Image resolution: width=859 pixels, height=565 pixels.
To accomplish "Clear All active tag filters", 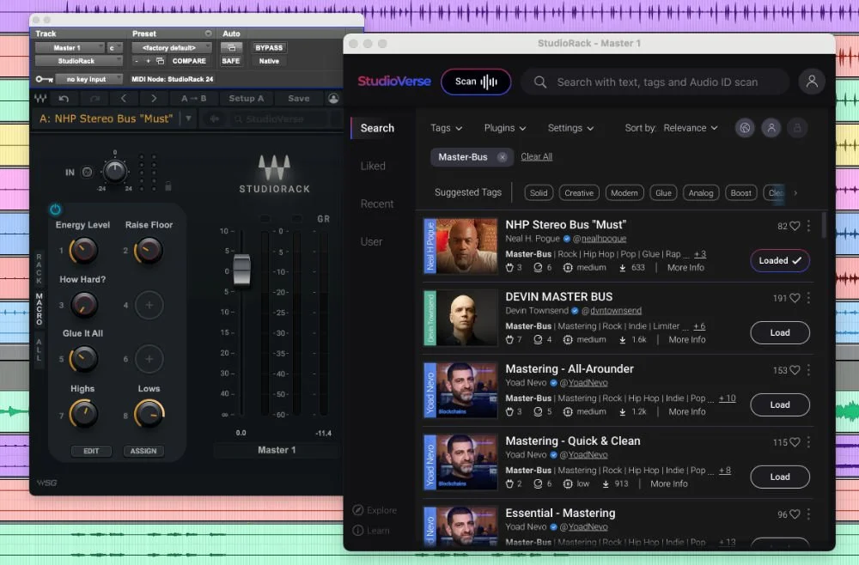I will tap(536, 157).
